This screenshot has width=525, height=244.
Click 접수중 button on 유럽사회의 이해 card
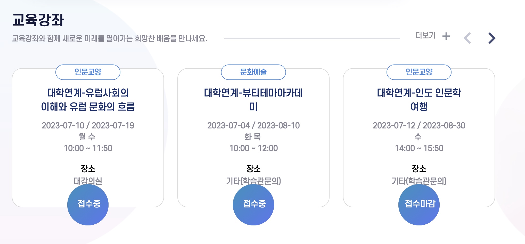click(88, 205)
